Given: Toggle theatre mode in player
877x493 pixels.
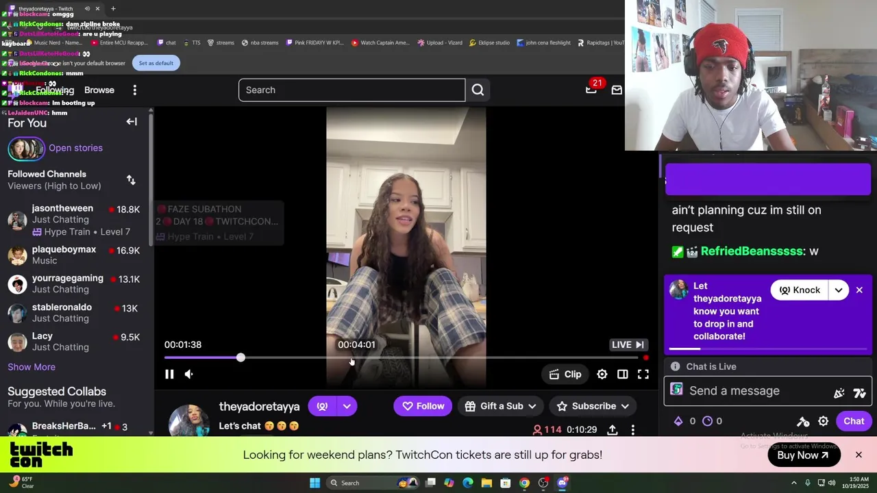Looking at the screenshot, I should (x=622, y=374).
